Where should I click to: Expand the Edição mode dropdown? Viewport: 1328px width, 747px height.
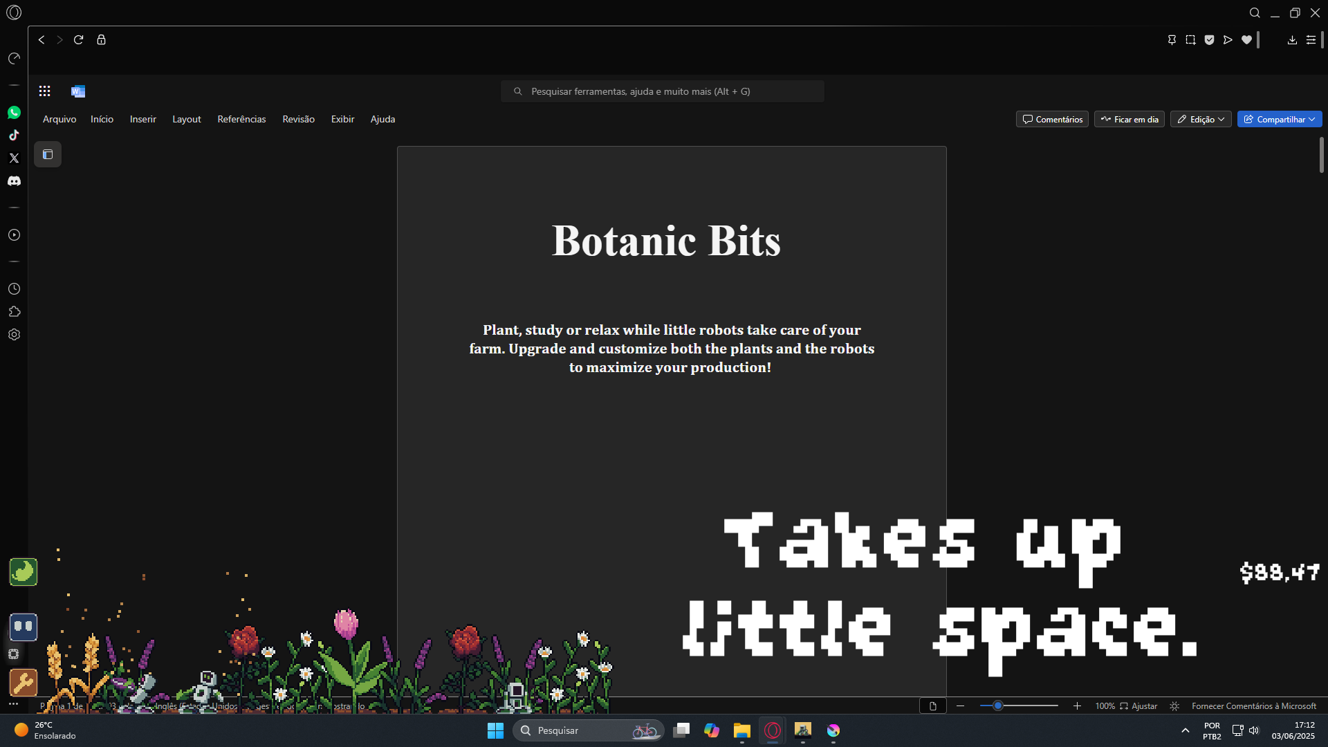(x=1201, y=120)
